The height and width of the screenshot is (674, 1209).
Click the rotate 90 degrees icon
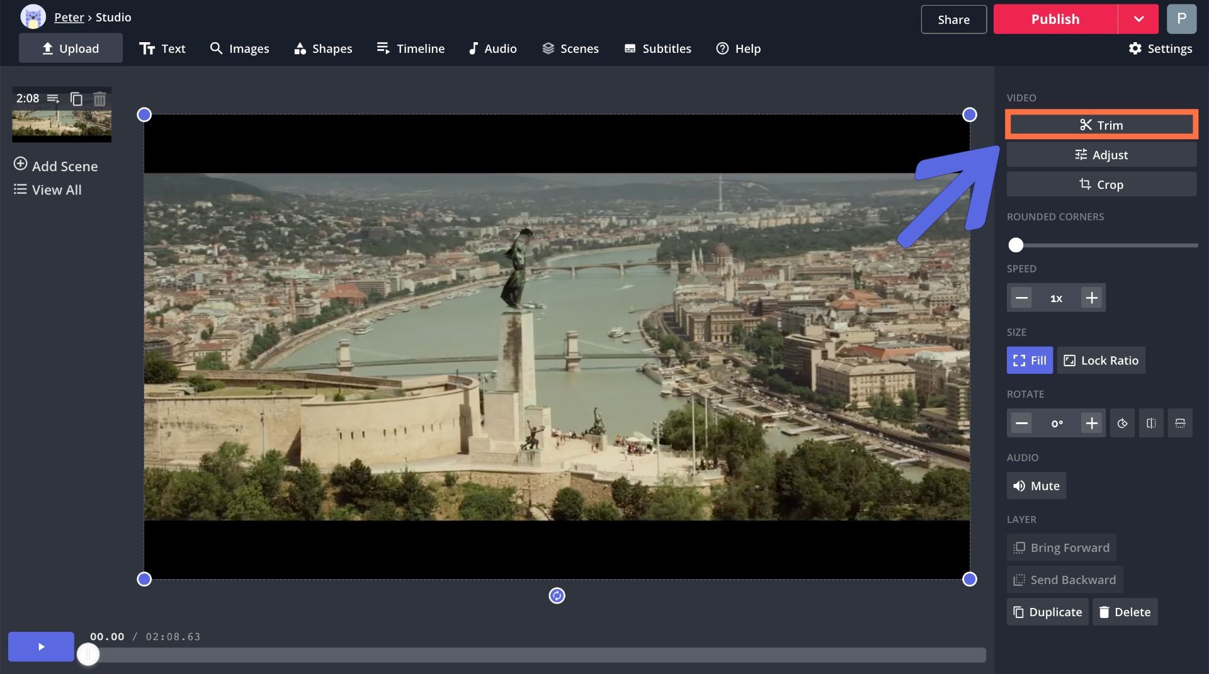pyautogui.click(x=1122, y=424)
